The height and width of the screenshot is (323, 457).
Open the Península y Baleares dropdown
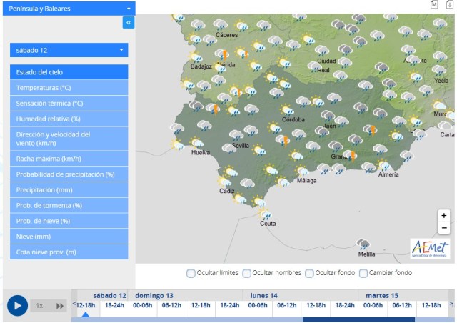click(x=69, y=8)
